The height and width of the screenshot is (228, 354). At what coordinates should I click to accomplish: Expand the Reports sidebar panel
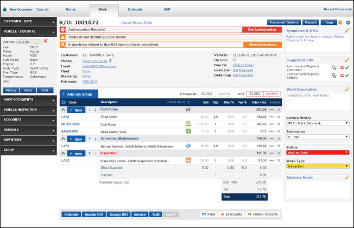point(29,130)
